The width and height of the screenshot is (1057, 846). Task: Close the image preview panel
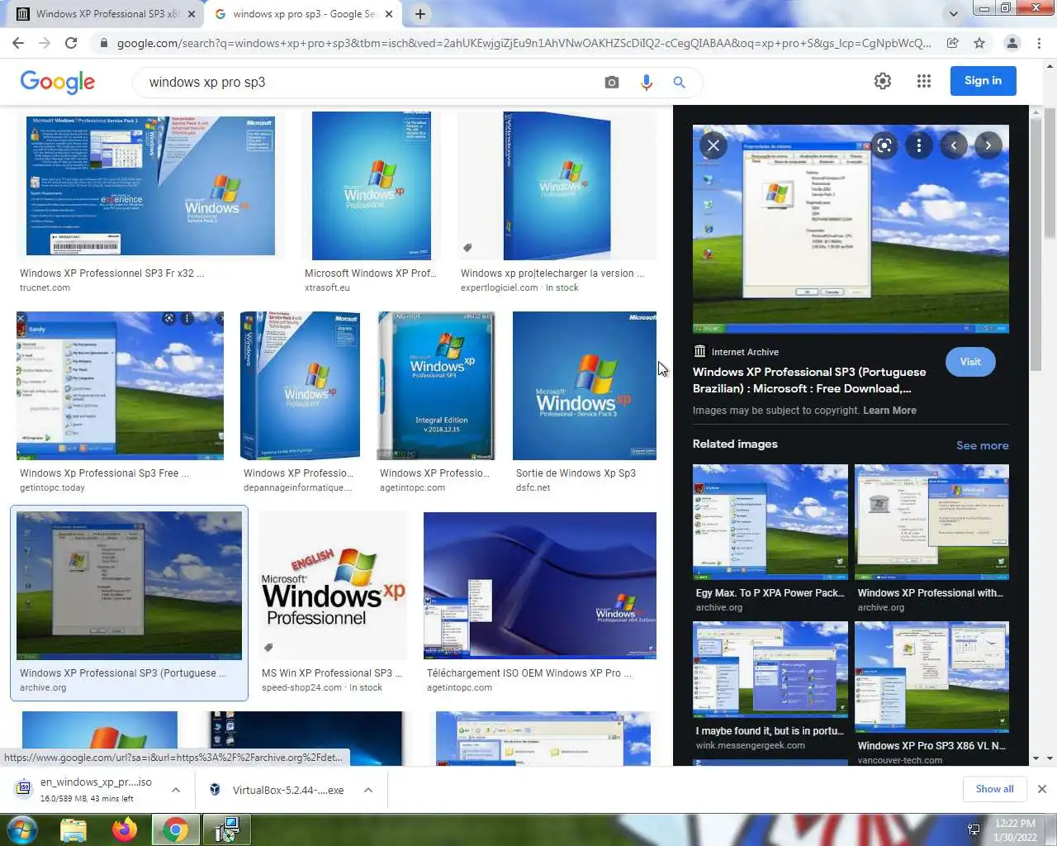click(713, 146)
